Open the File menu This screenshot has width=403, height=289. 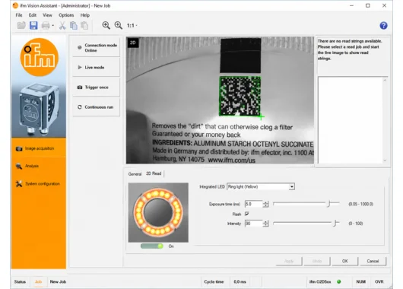click(19, 15)
